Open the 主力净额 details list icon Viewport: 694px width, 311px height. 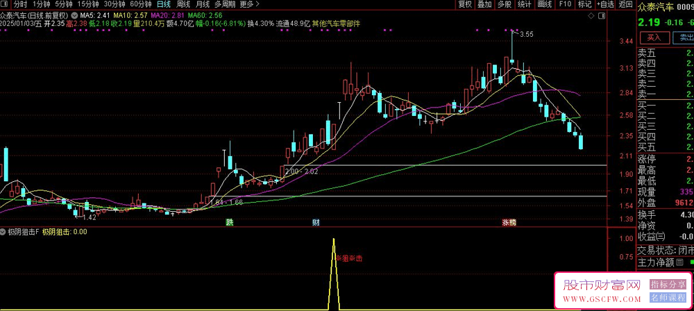[x=679, y=262]
